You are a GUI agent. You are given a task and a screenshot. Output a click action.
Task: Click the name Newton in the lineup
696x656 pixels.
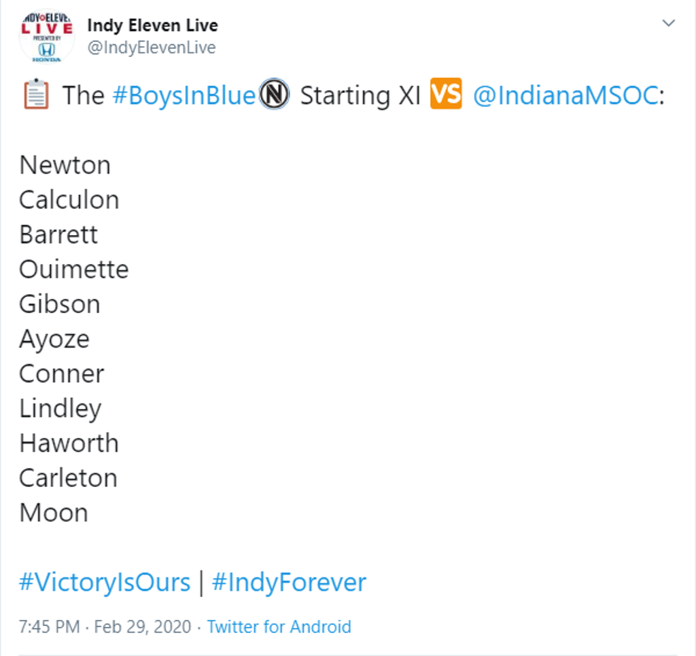point(65,165)
